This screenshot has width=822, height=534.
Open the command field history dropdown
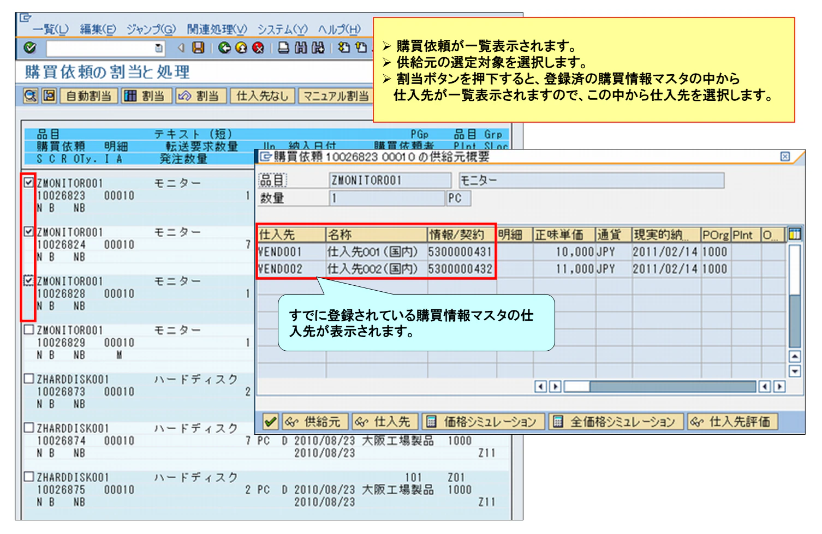tap(159, 48)
